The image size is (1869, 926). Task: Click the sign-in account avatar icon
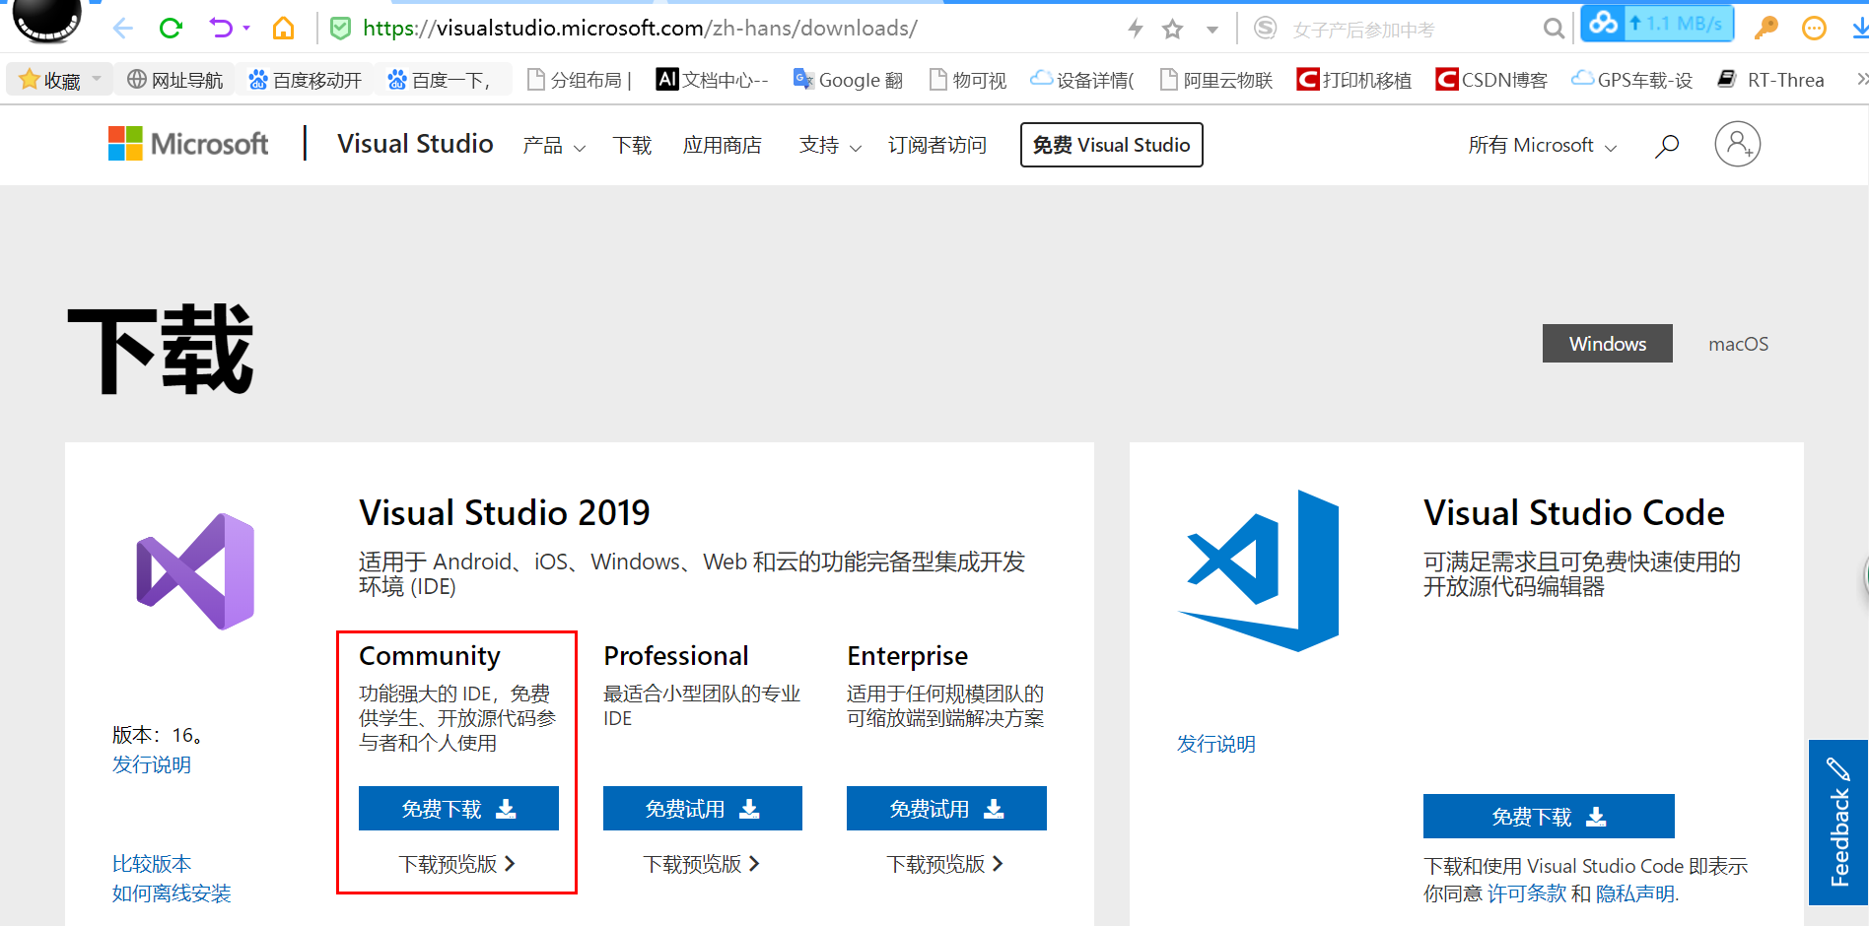click(x=1738, y=144)
